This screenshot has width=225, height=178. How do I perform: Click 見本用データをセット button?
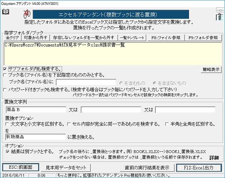tap(66, 167)
